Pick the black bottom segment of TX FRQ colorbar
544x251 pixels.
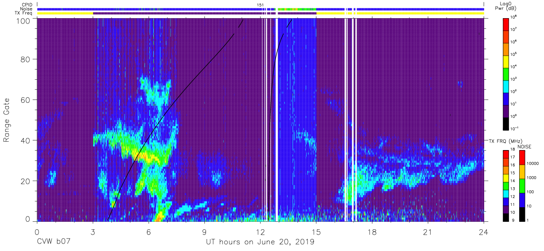tap(505, 217)
